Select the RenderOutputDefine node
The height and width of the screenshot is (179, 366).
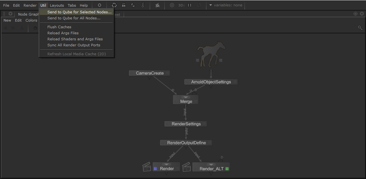(x=186, y=143)
